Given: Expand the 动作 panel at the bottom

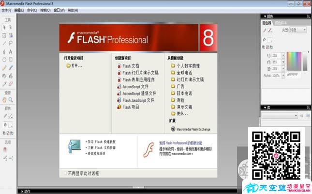Looking at the screenshot, I should pyautogui.click(x=22, y=192).
